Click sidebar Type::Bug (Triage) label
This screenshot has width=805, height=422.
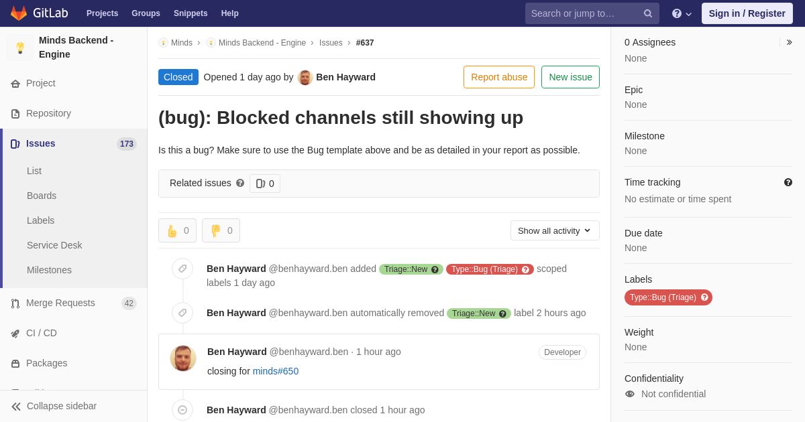[668, 297]
